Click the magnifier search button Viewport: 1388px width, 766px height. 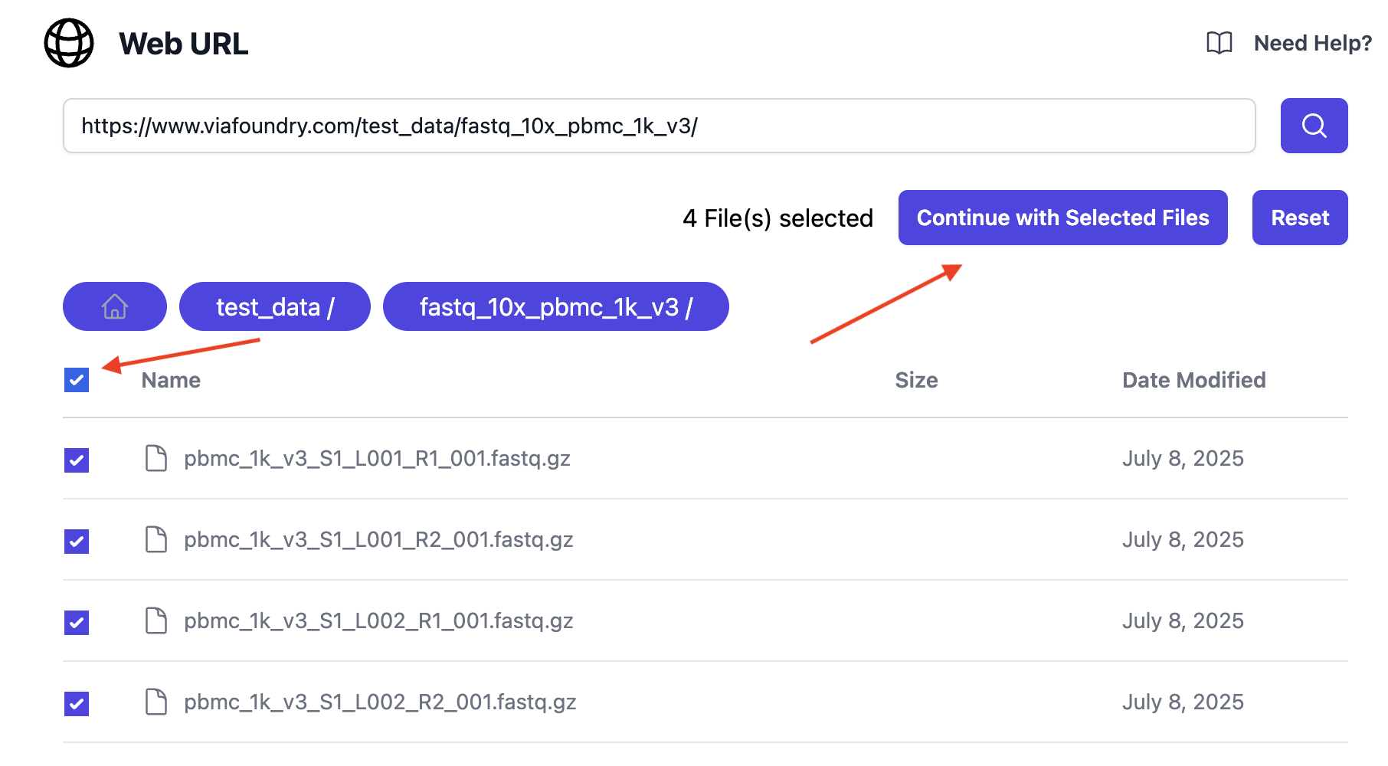(1314, 126)
